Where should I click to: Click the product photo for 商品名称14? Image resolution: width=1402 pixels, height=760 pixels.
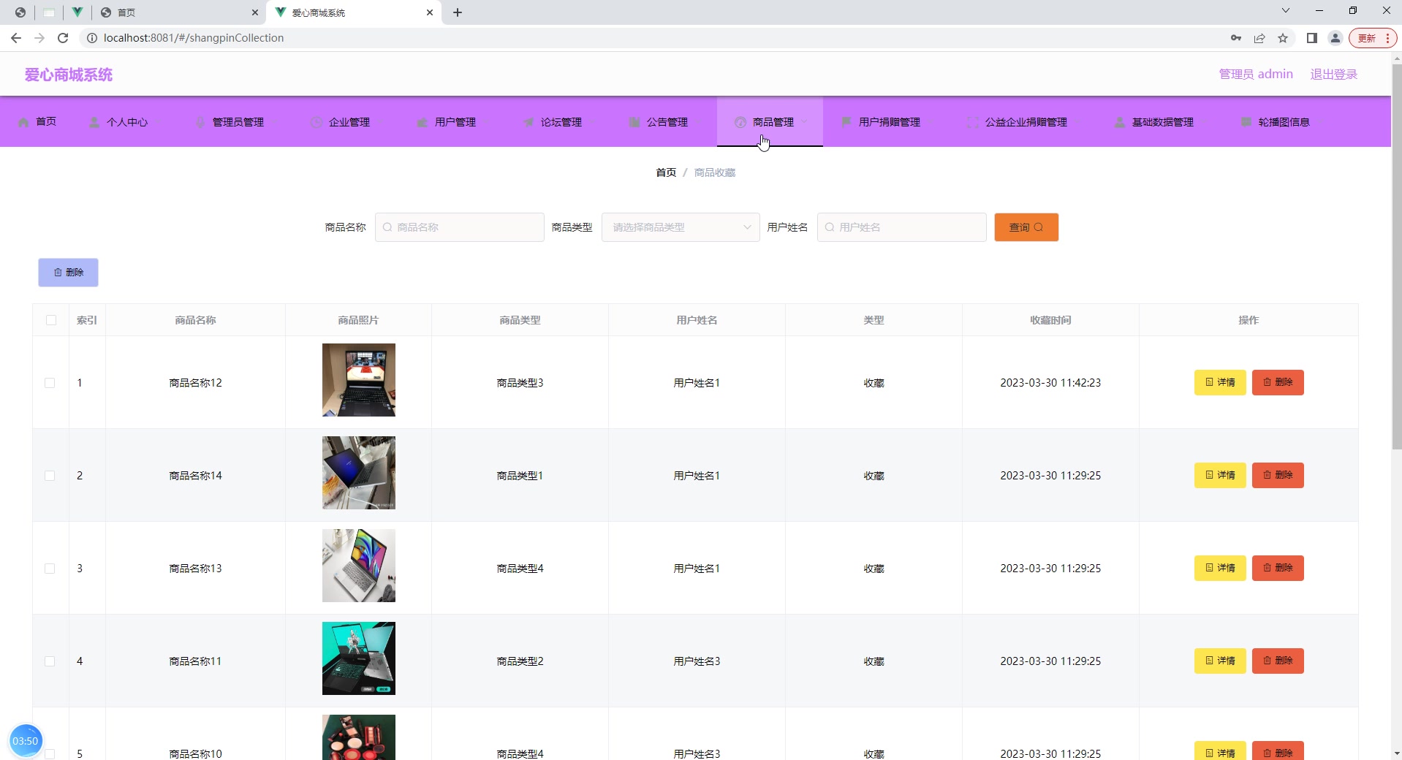(x=359, y=473)
